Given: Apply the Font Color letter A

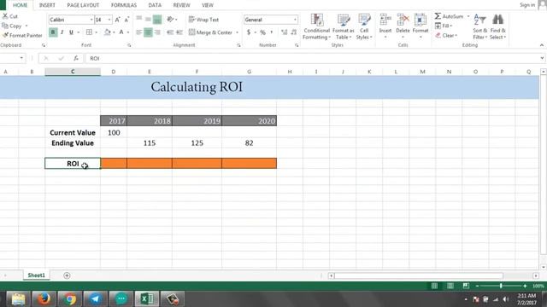Looking at the screenshot, I should pyautogui.click(x=121, y=32).
